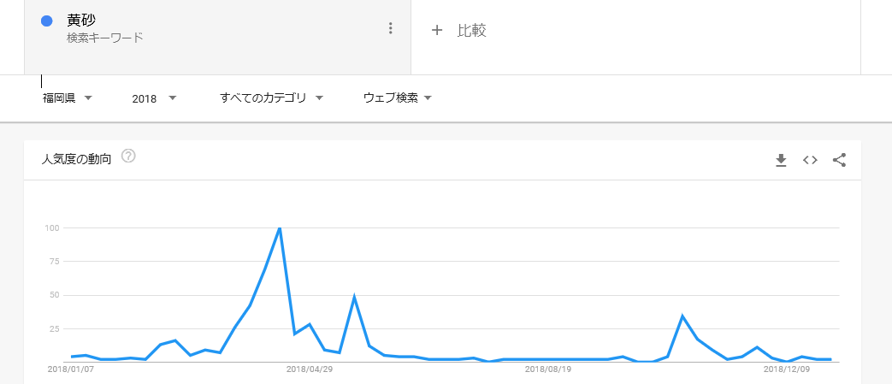This screenshot has height=384, width=892.
Task: Open help icon beside 人気度の動向
Action: (x=128, y=156)
